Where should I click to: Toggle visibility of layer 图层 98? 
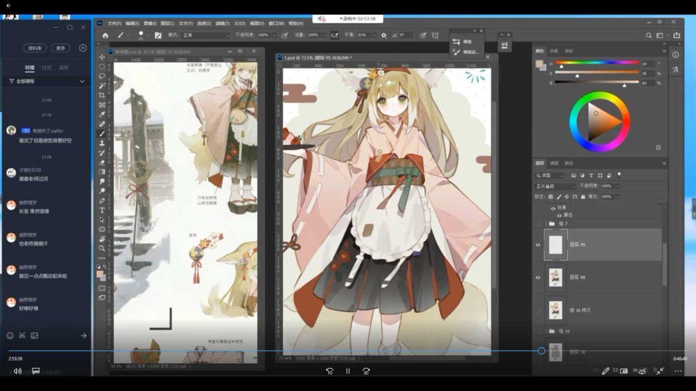(538, 278)
